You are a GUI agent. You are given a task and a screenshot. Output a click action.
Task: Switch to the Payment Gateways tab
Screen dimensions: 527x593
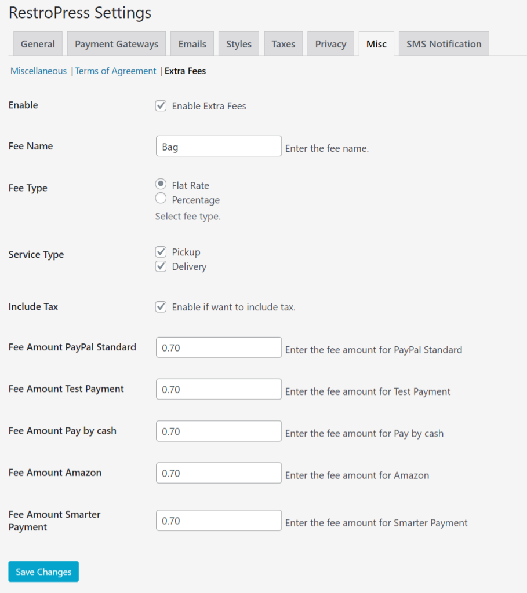(117, 44)
